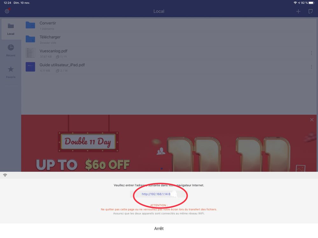Select the Local folder sidebar icon
318x238 pixels.
[11, 26]
